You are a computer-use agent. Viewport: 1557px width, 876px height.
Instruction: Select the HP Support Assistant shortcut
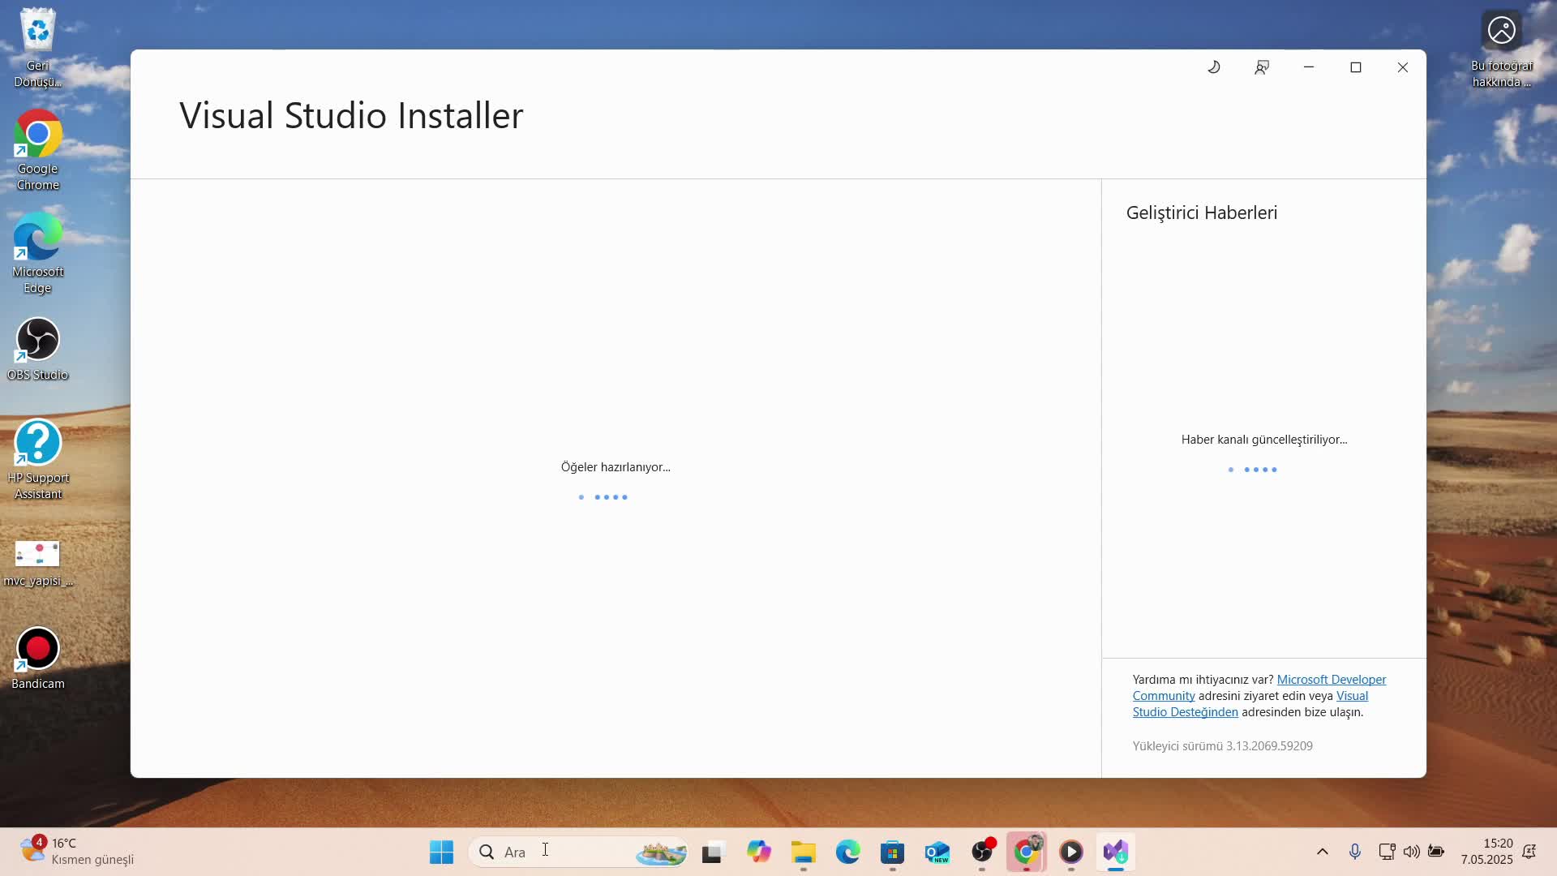(x=38, y=460)
